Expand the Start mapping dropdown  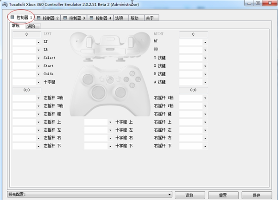[x=27, y=66]
